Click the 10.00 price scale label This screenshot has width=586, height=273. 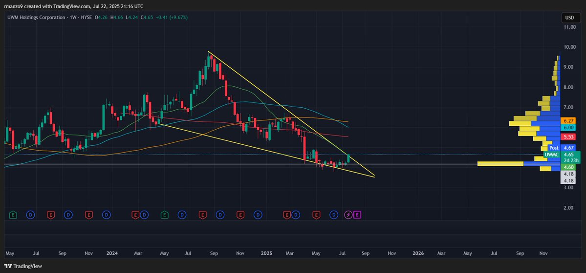coord(569,47)
